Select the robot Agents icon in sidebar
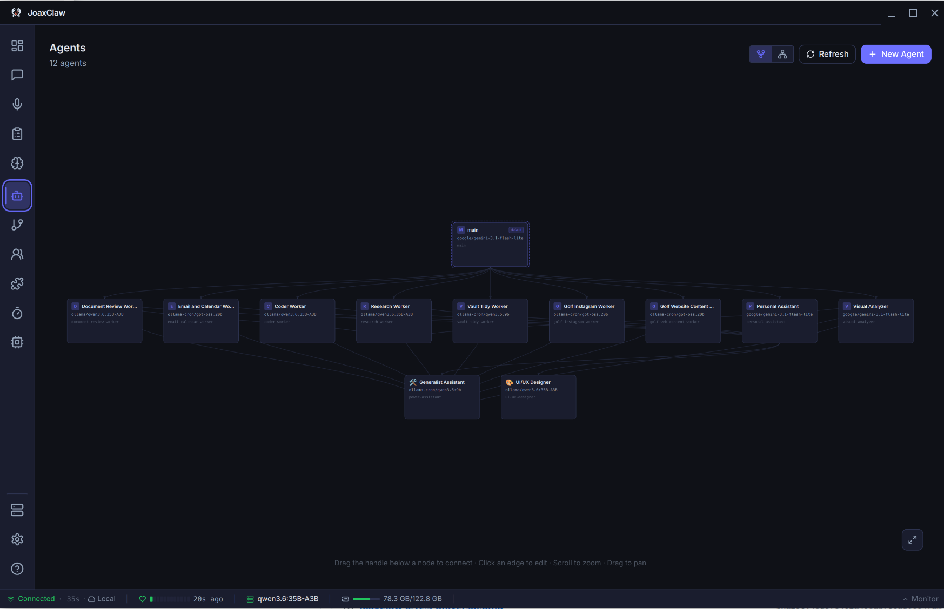Viewport: 944px width, 609px height. 17,195
